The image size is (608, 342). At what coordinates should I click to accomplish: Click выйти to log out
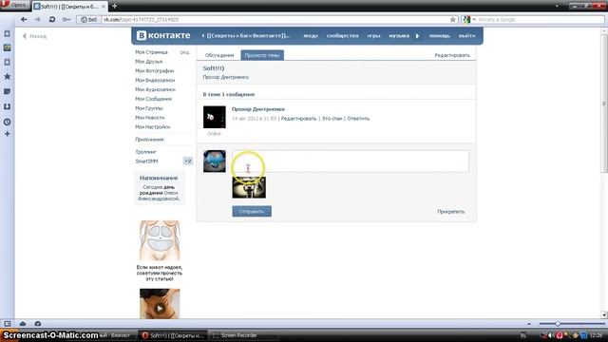click(466, 36)
